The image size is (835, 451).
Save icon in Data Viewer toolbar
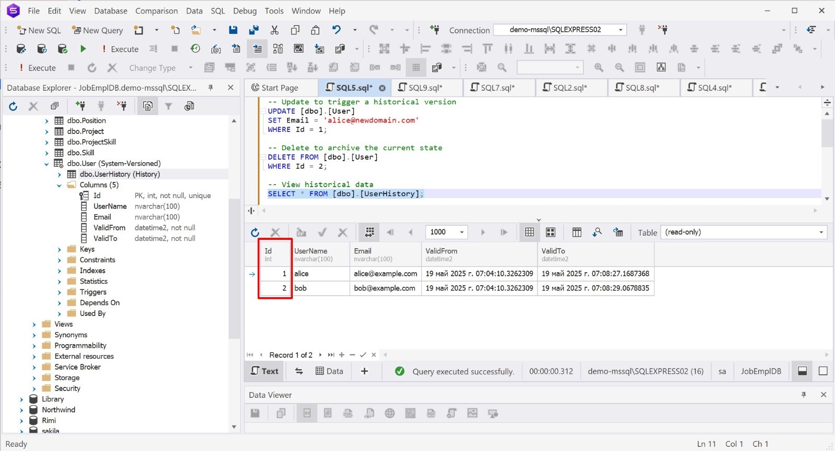(255, 413)
